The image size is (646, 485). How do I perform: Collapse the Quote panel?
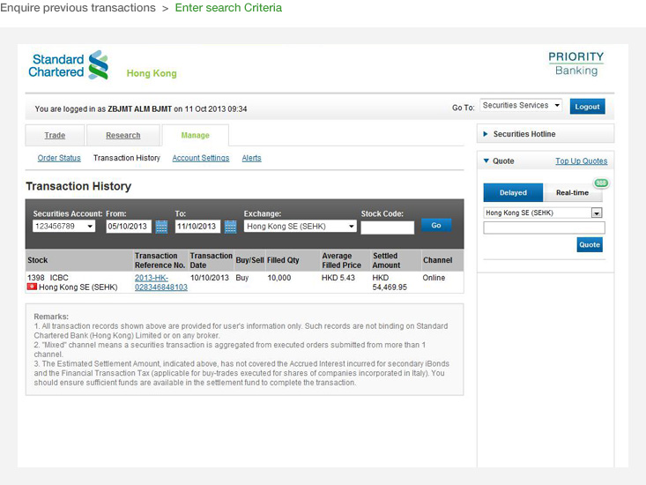click(486, 160)
